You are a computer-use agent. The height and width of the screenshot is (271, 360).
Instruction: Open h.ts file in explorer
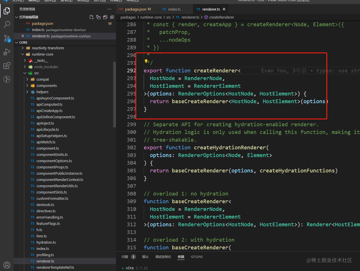[x=39, y=230]
